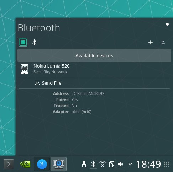Click the Paired value Yes
Viewport: 173px width, 172px height.
click(x=75, y=100)
